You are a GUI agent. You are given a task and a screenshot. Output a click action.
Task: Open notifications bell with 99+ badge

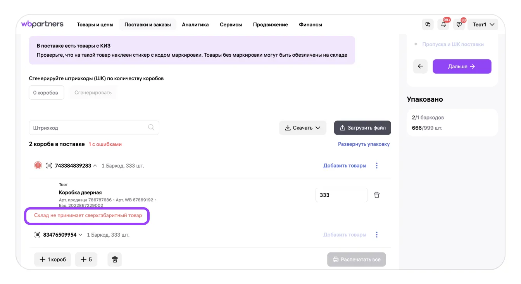[x=443, y=24]
